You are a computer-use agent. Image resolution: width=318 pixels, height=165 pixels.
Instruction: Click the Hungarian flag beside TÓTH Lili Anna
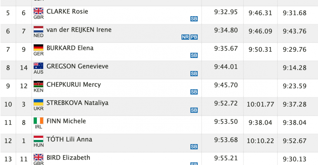38,139
